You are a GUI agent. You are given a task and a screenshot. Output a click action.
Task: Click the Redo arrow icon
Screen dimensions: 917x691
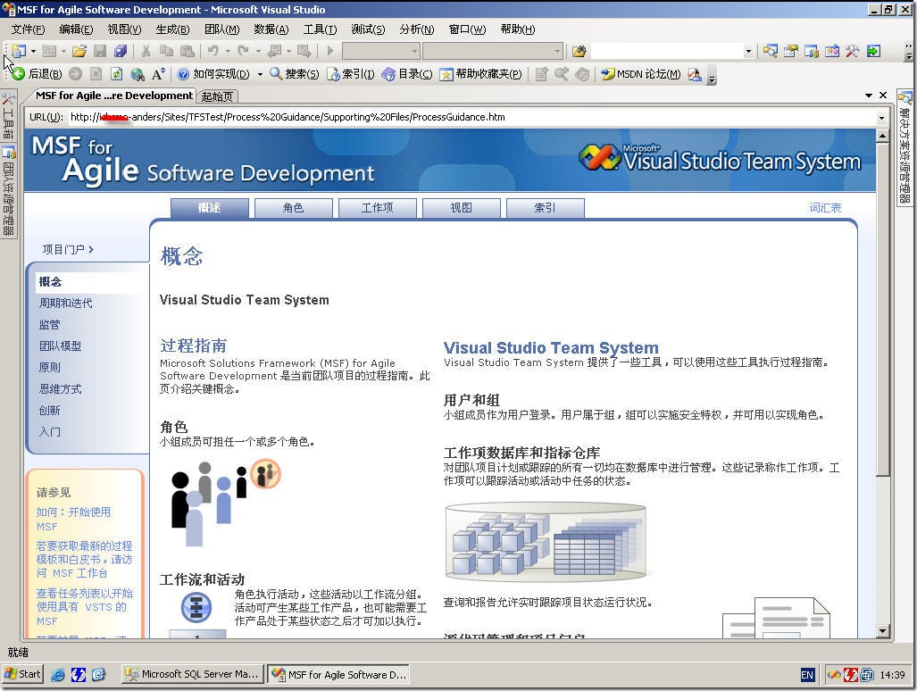click(x=244, y=52)
